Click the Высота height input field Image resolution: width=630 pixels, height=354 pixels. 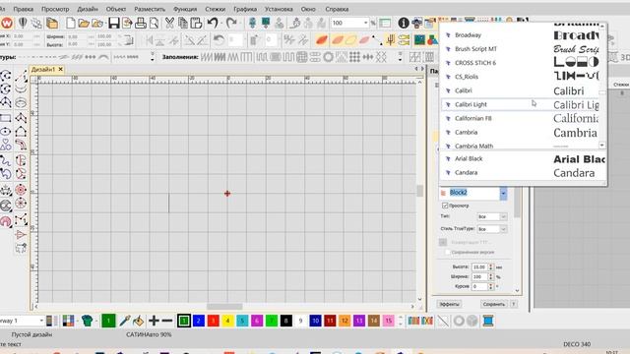(x=479, y=266)
